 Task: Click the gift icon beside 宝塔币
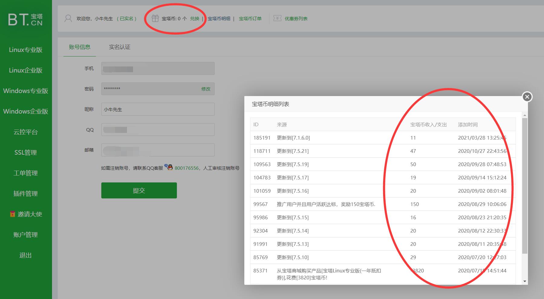click(155, 18)
